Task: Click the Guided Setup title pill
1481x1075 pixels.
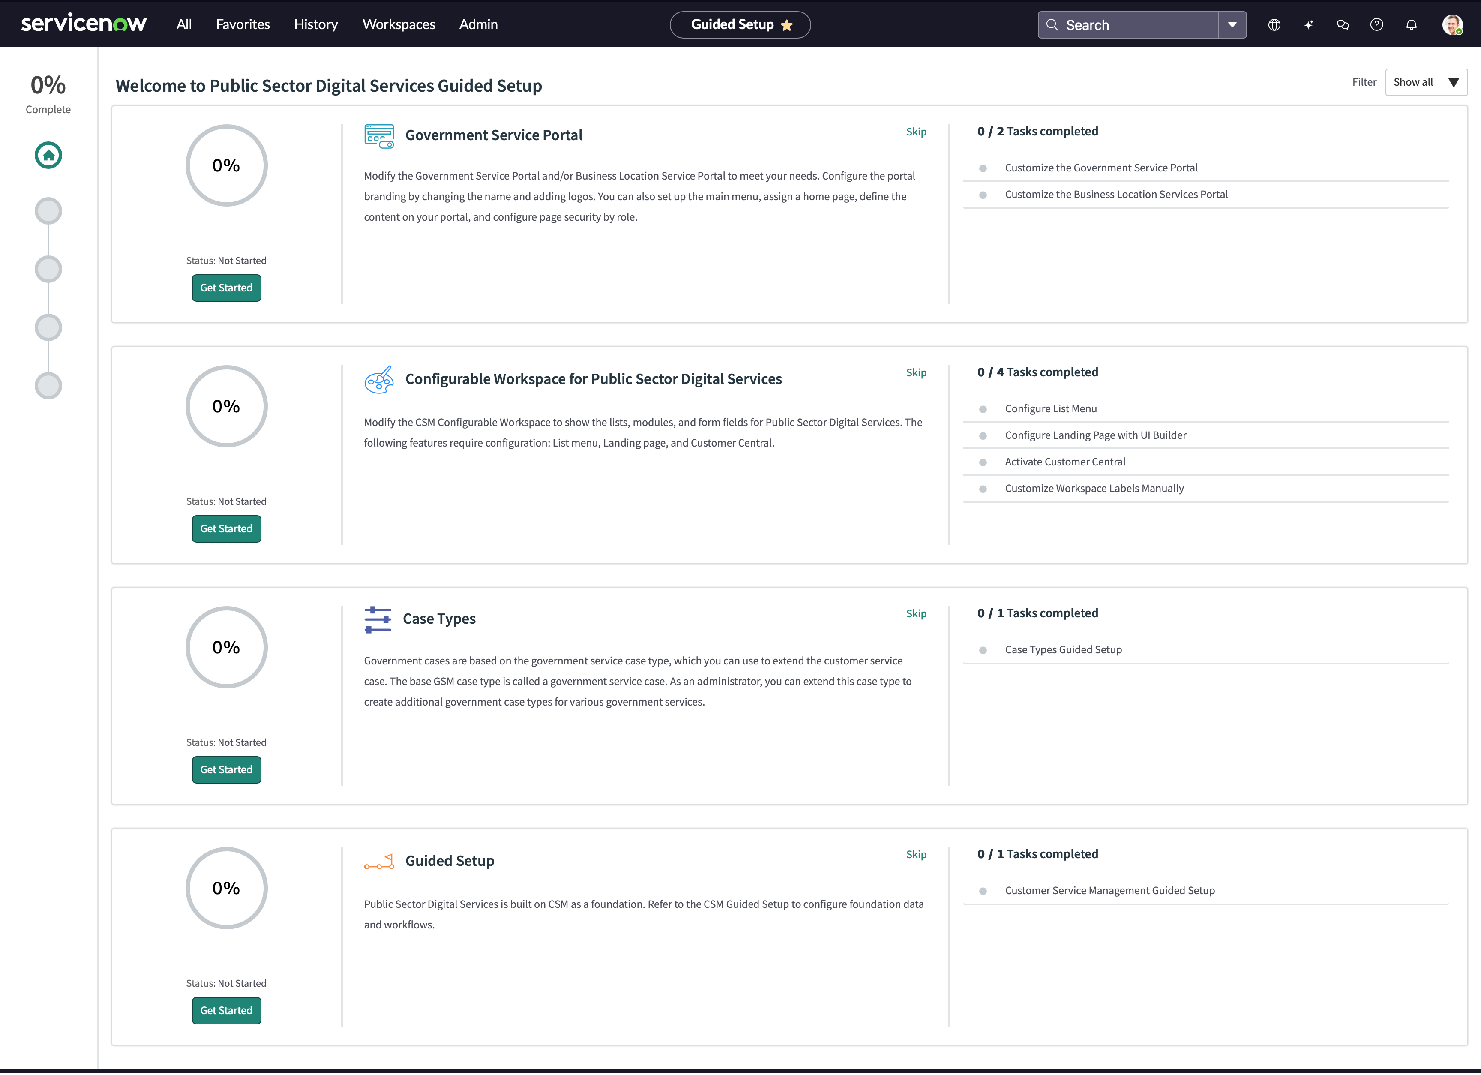Action: (x=740, y=25)
